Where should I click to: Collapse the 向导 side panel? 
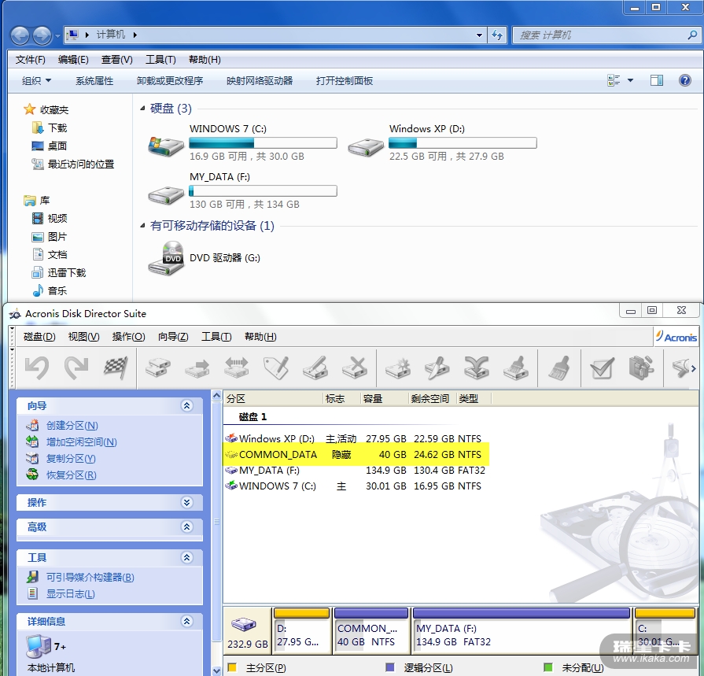[x=187, y=405]
